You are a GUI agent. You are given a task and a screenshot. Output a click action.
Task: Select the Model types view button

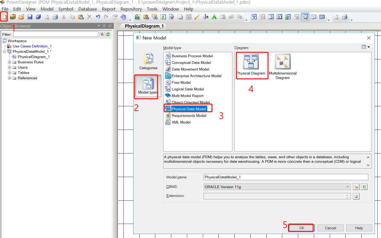point(148,86)
